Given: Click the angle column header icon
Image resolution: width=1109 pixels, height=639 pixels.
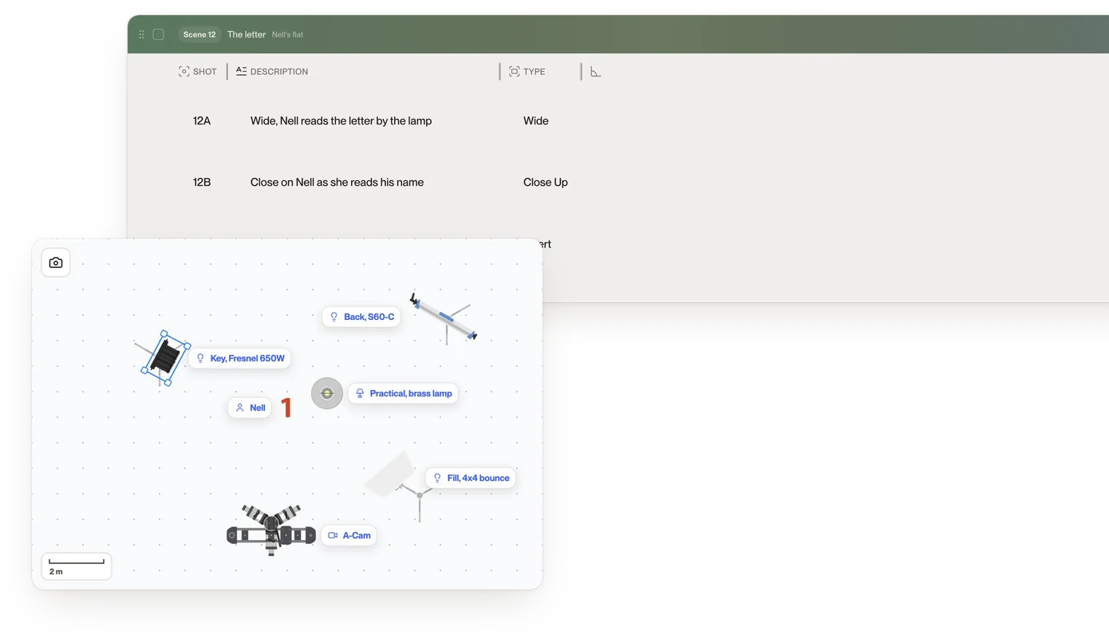Looking at the screenshot, I should [x=596, y=72].
